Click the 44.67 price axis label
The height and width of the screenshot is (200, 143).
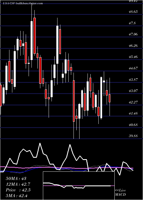(x=133, y=68)
